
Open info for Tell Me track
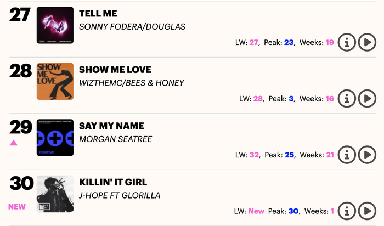[347, 42]
